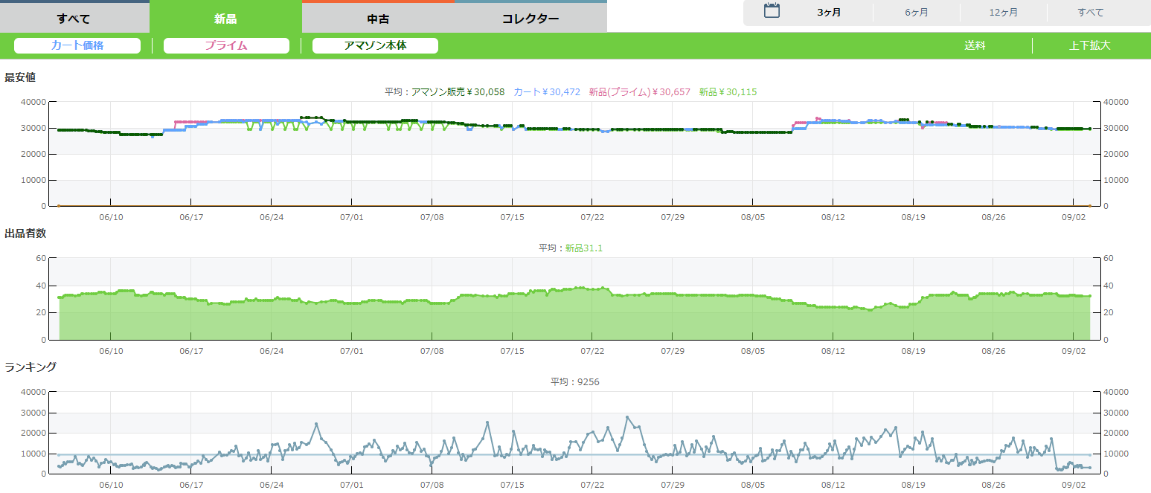Select the 6ヶ月 time range
Viewport: 1151px width, 493px height.
click(x=916, y=13)
